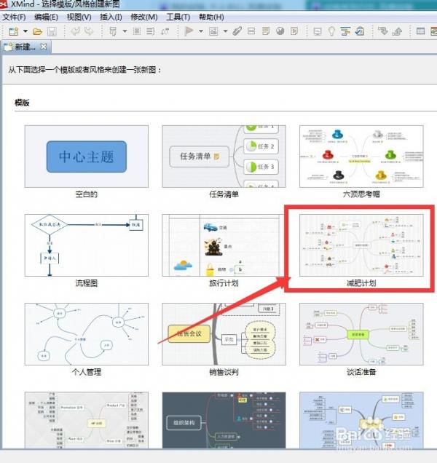Screen dimensions: 437x463
Task: Click the new mind map toolbar icon
Action: [x=14, y=31]
